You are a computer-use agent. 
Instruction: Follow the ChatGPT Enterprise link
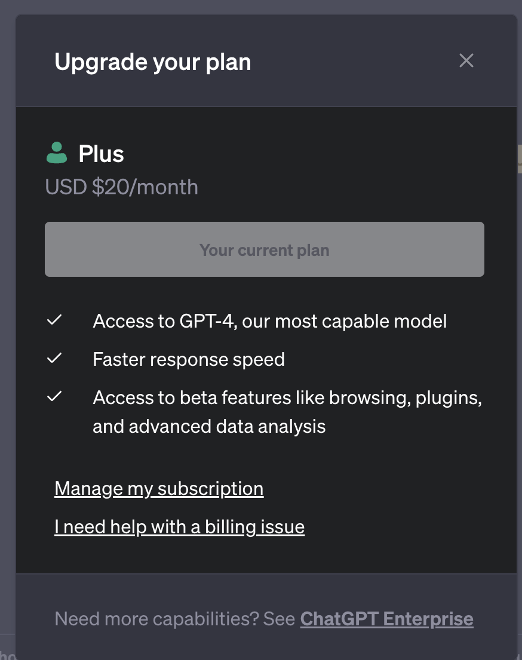[x=386, y=619]
